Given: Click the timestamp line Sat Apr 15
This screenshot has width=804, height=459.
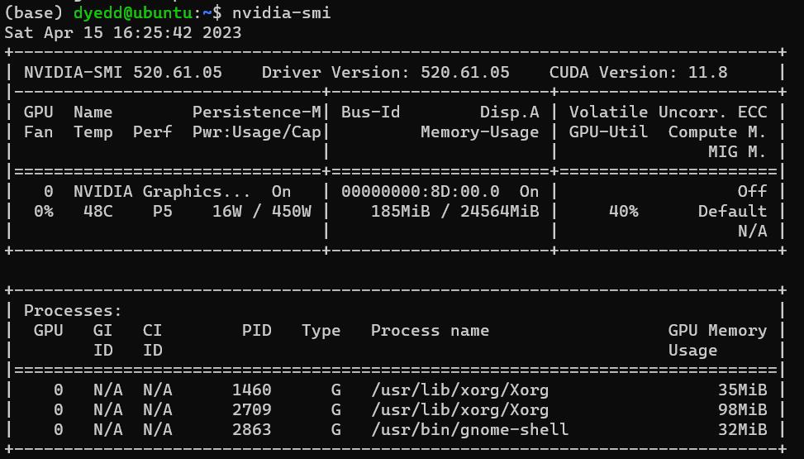Looking at the screenshot, I should pyautogui.click(x=123, y=33).
